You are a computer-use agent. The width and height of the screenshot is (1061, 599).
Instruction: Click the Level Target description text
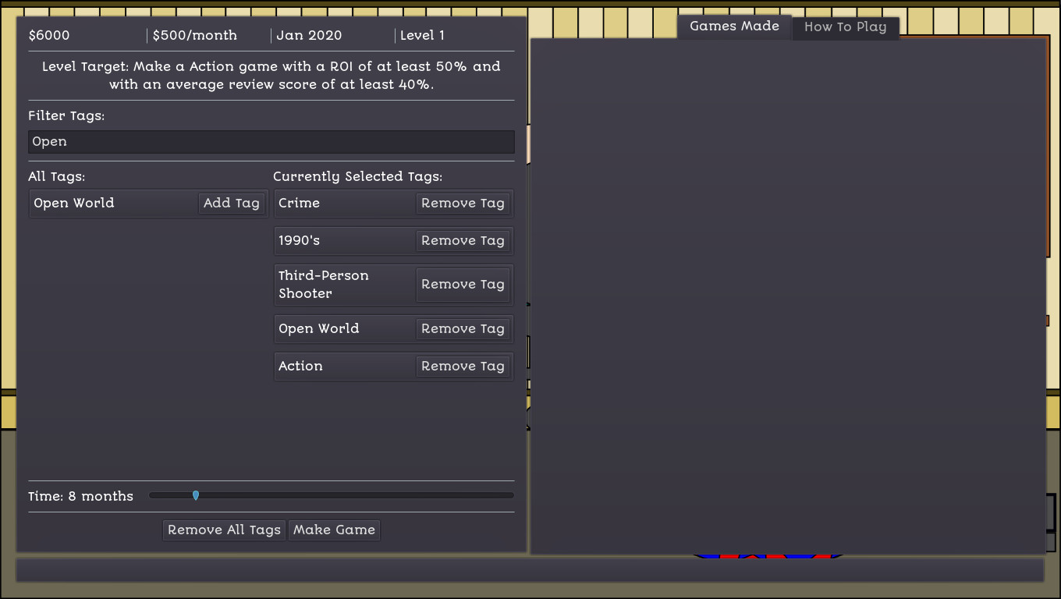tap(271, 76)
